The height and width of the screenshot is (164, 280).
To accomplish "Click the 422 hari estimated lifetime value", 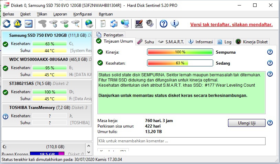I will [153, 126].
